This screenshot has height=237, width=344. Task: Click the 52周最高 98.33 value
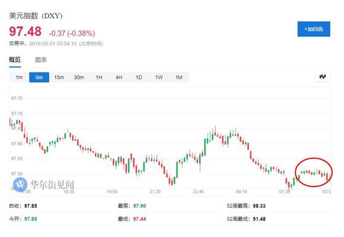pos(259,206)
